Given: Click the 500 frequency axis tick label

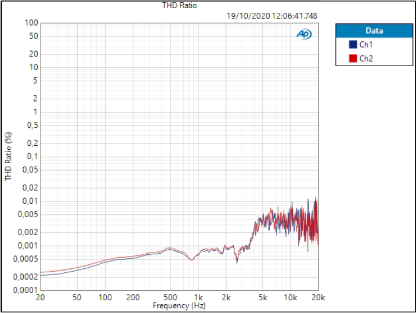Looking at the screenshot, I should coord(170,297).
